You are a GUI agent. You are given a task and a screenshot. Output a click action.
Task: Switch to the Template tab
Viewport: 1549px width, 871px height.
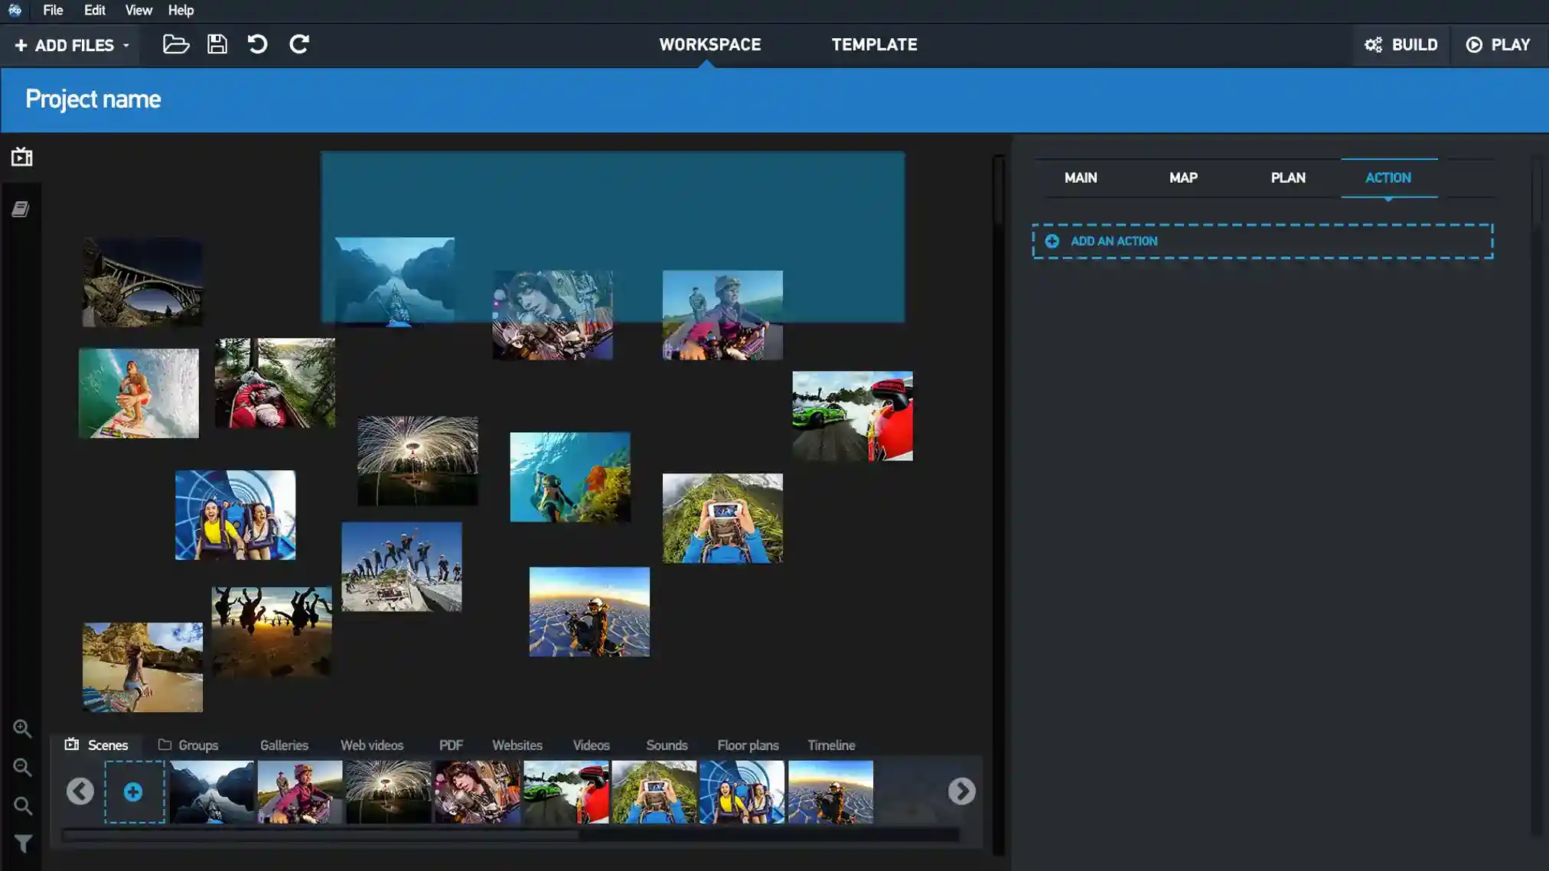point(875,44)
